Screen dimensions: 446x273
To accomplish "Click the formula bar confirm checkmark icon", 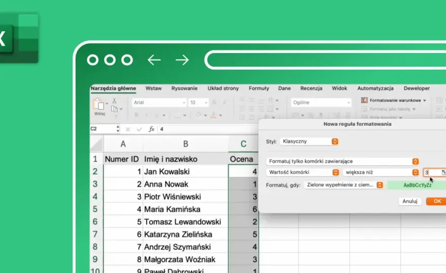I will (139, 129).
